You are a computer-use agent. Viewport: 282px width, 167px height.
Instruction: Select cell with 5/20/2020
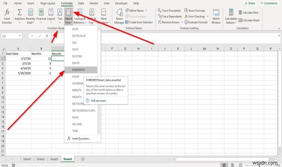(x=18, y=73)
